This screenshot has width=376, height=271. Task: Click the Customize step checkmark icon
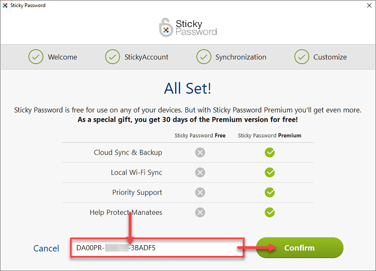pyautogui.click(x=302, y=57)
